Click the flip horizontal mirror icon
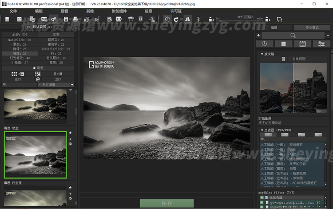This screenshot has height=209, width=333. coord(187,19)
